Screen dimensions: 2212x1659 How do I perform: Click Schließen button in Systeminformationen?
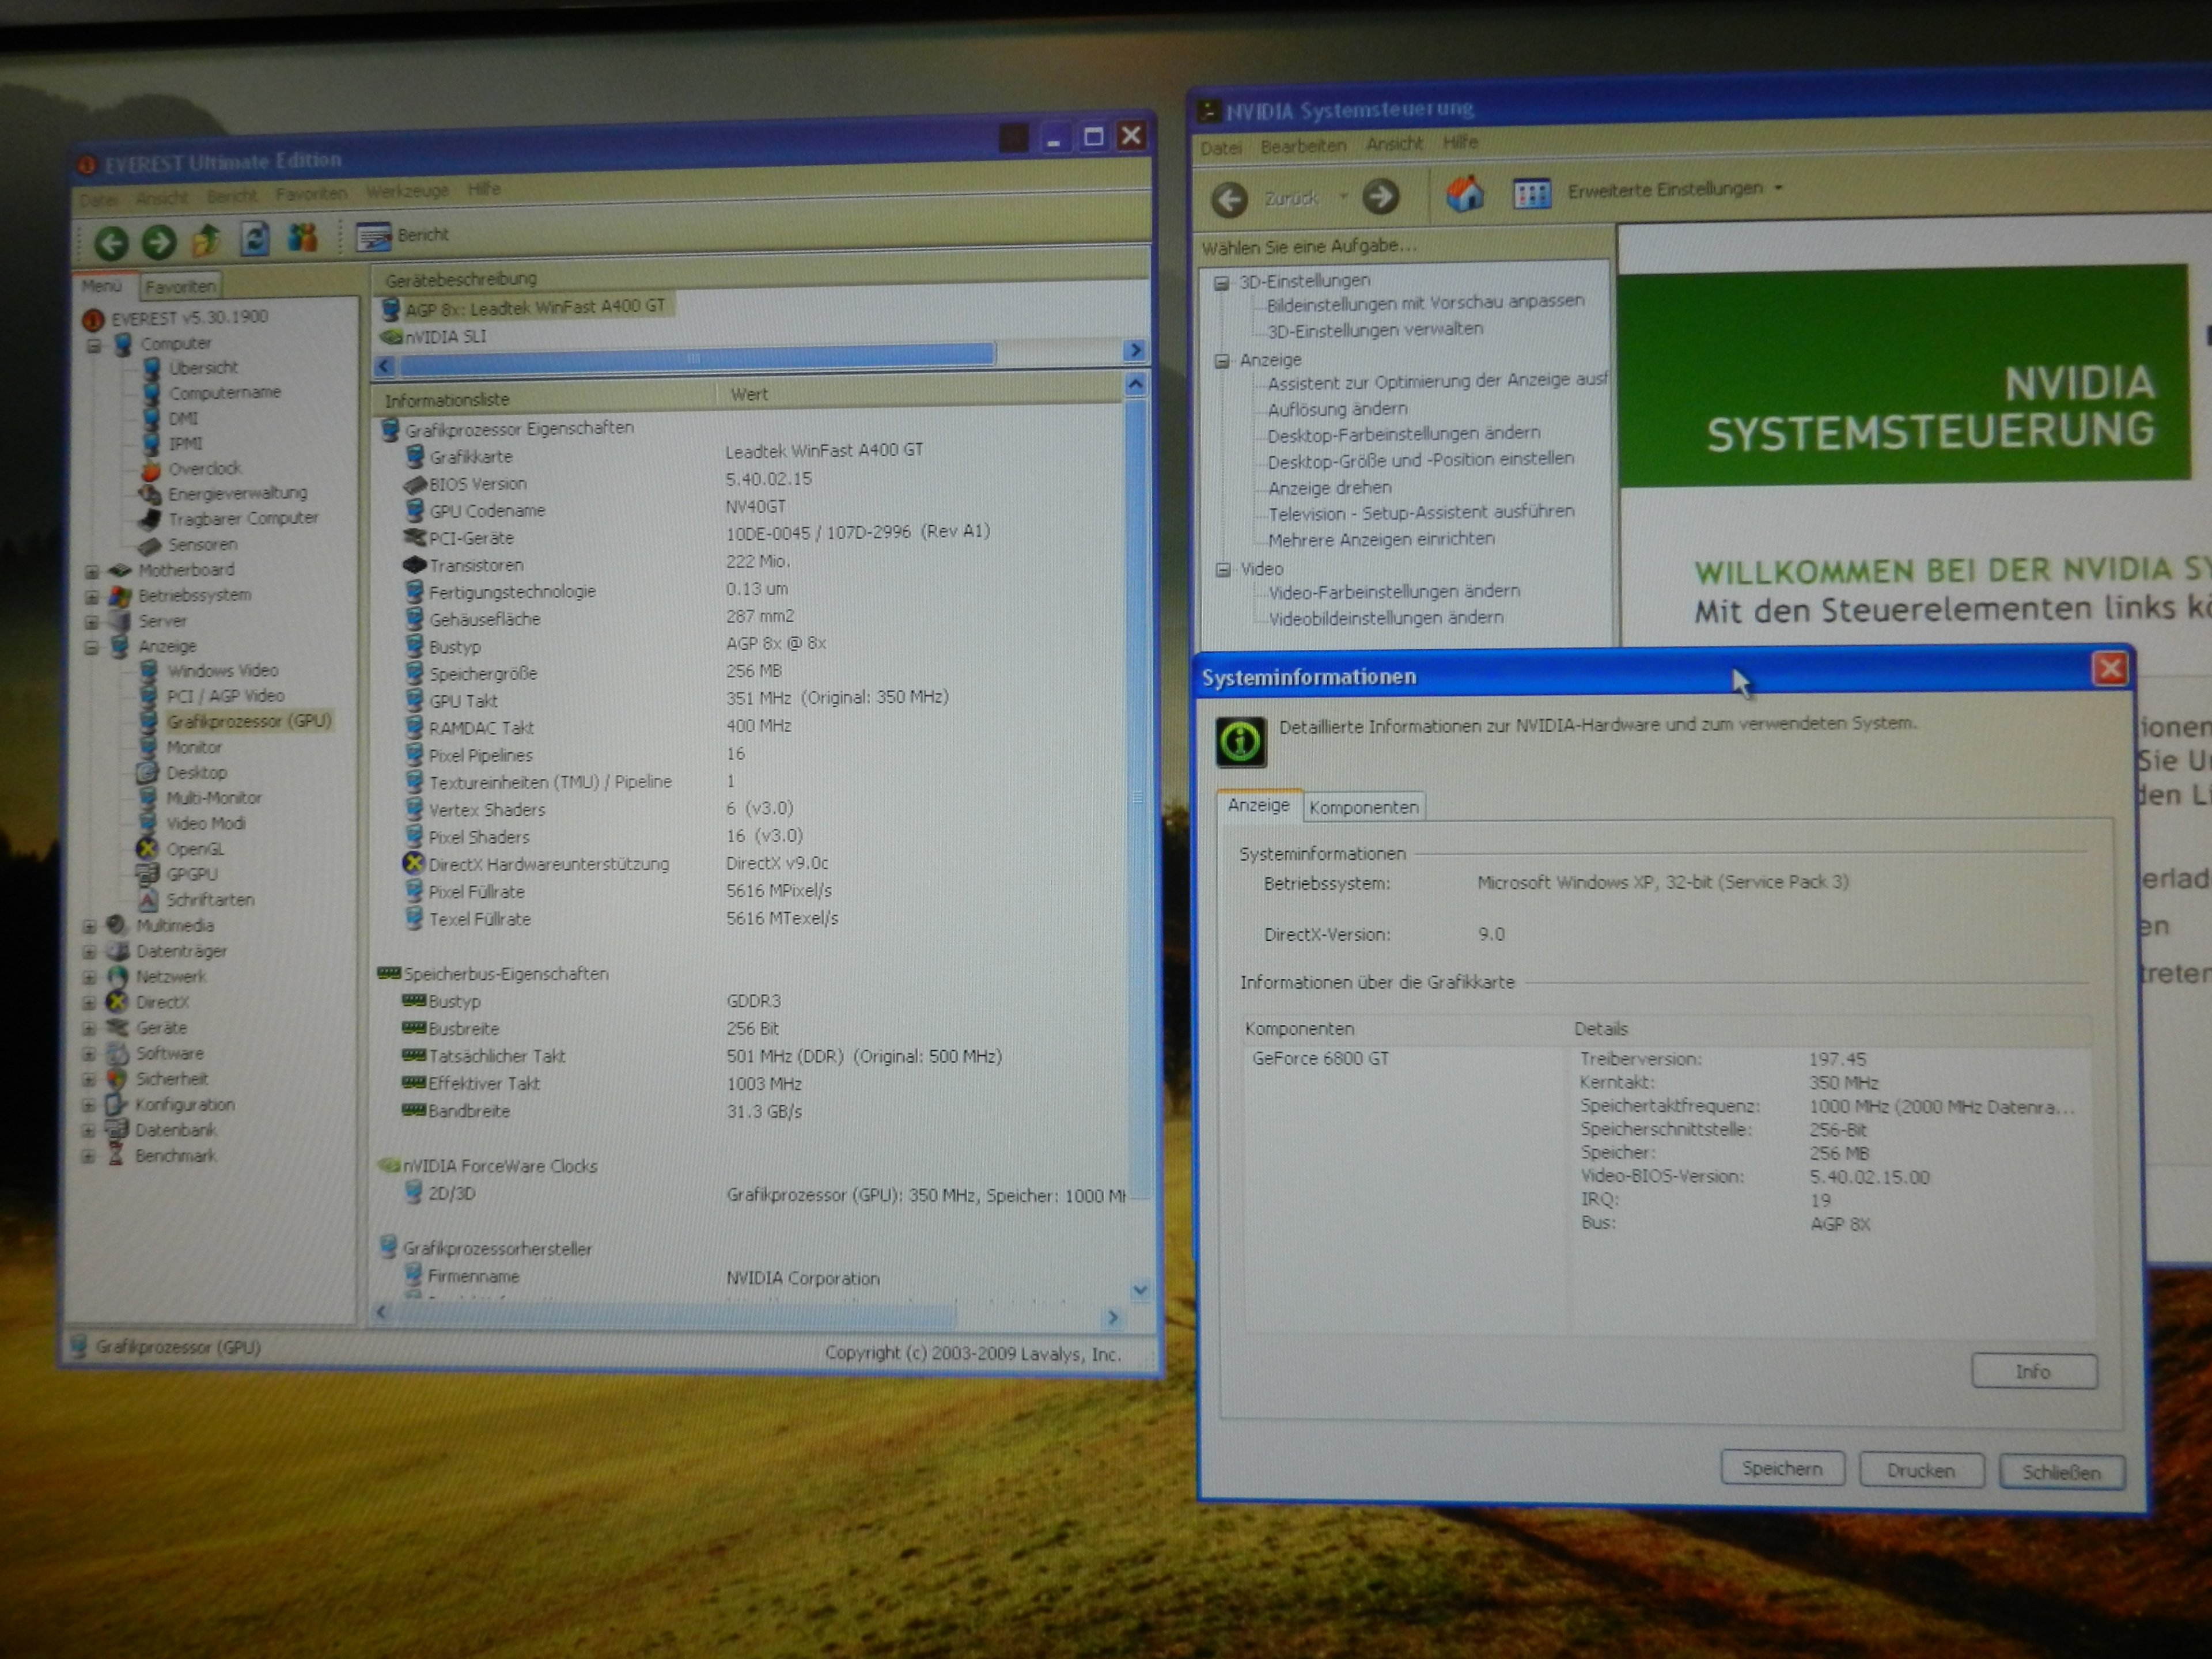pyautogui.click(x=2061, y=1472)
